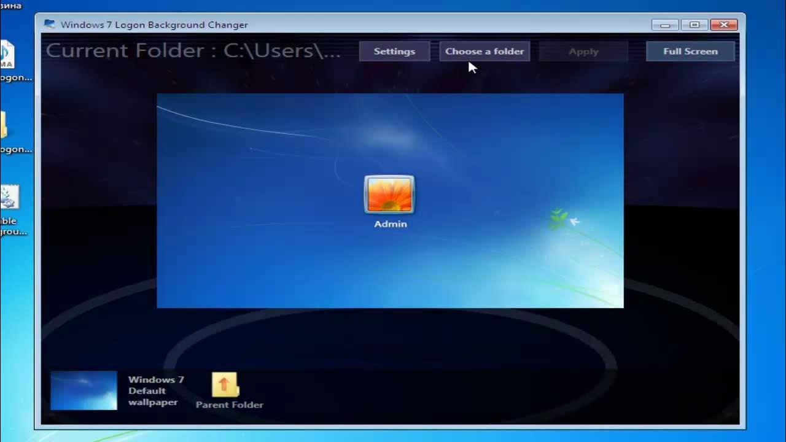
Task: Switch to Full Screen mode
Action: pos(690,52)
